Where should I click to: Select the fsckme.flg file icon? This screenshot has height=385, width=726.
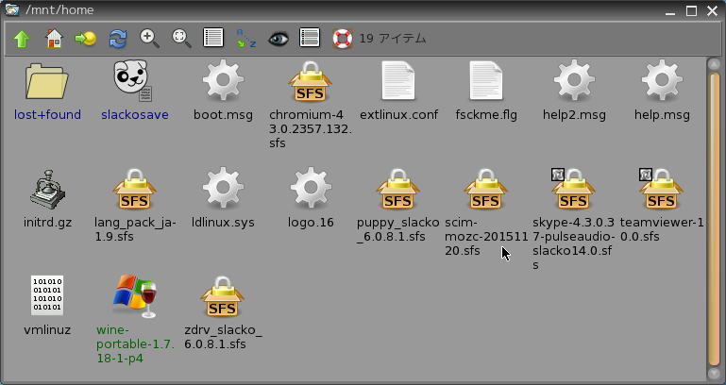485,80
